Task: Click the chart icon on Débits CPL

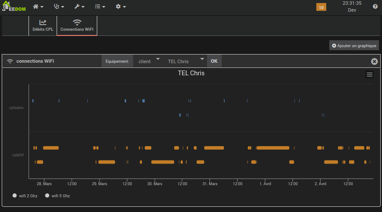Action: (43, 22)
